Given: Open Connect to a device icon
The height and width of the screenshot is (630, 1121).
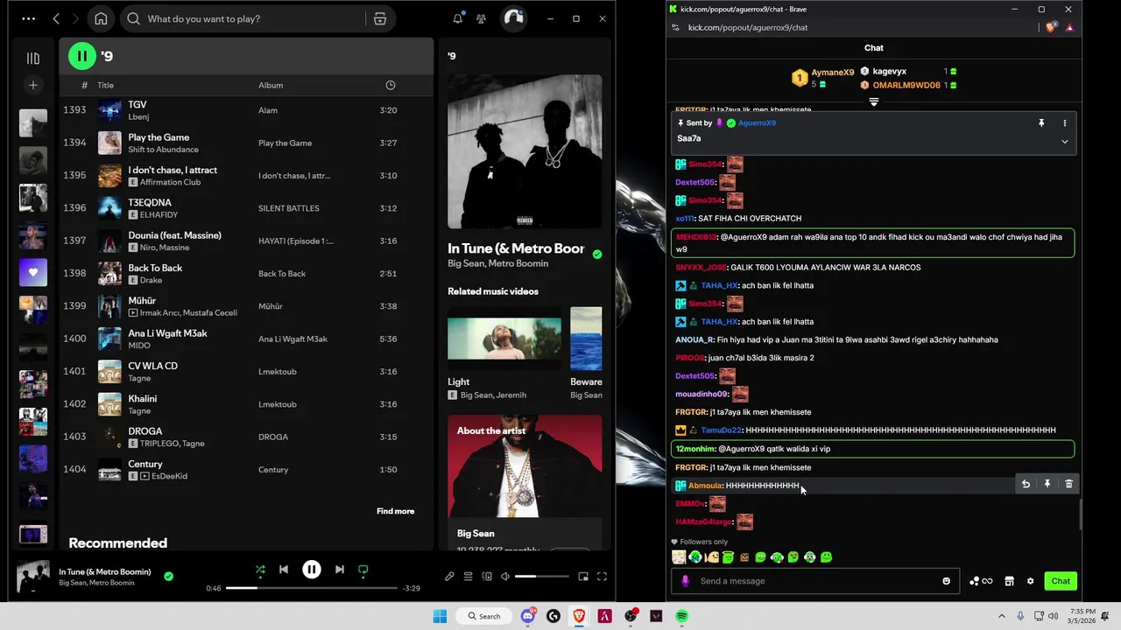Looking at the screenshot, I should coord(487,577).
